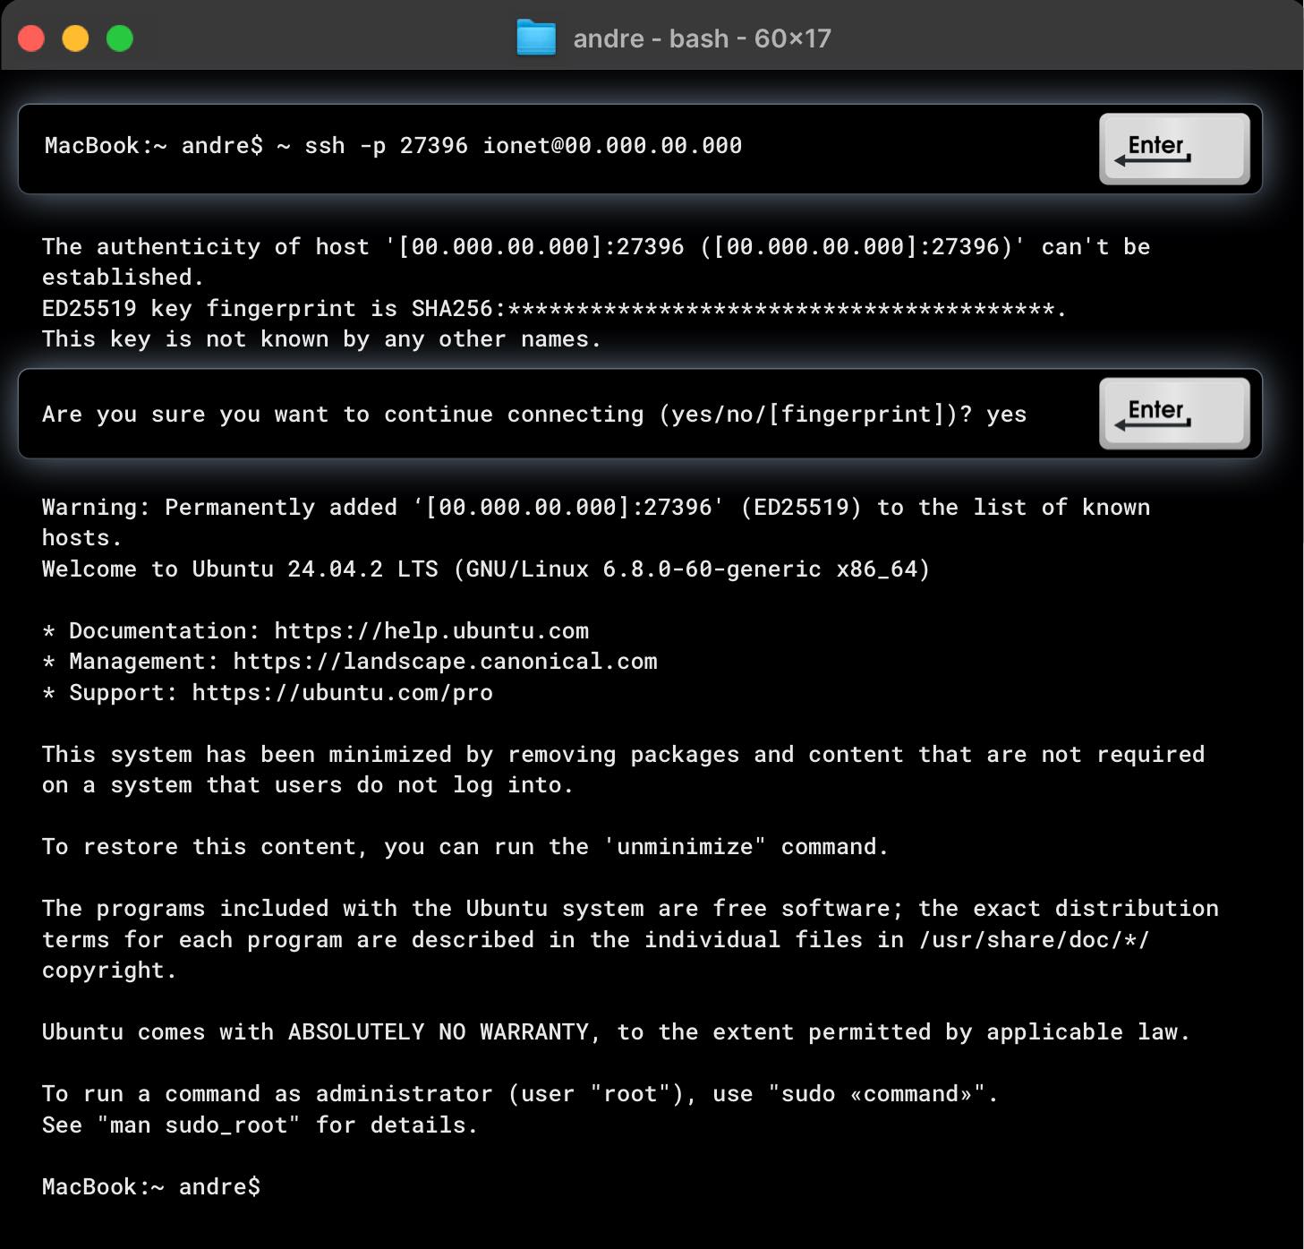Click the red close window button
The width and height of the screenshot is (1304, 1249).
coord(31,38)
